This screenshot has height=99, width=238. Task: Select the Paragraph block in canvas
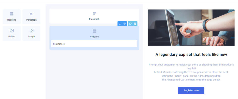pyautogui.click(x=94, y=16)
